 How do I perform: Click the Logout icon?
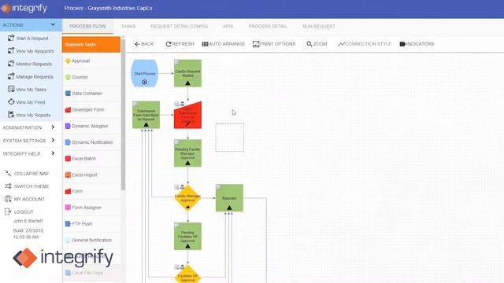click(8, 211)
